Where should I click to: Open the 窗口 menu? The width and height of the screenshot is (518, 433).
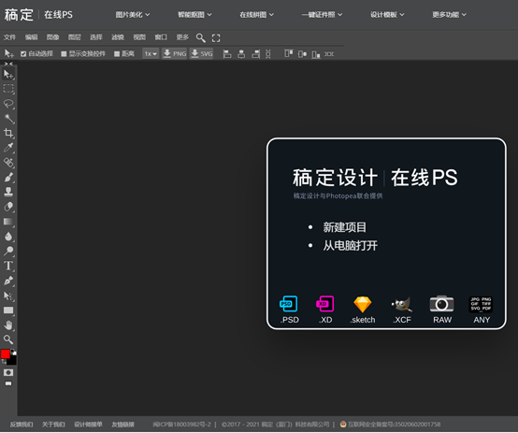161,37
